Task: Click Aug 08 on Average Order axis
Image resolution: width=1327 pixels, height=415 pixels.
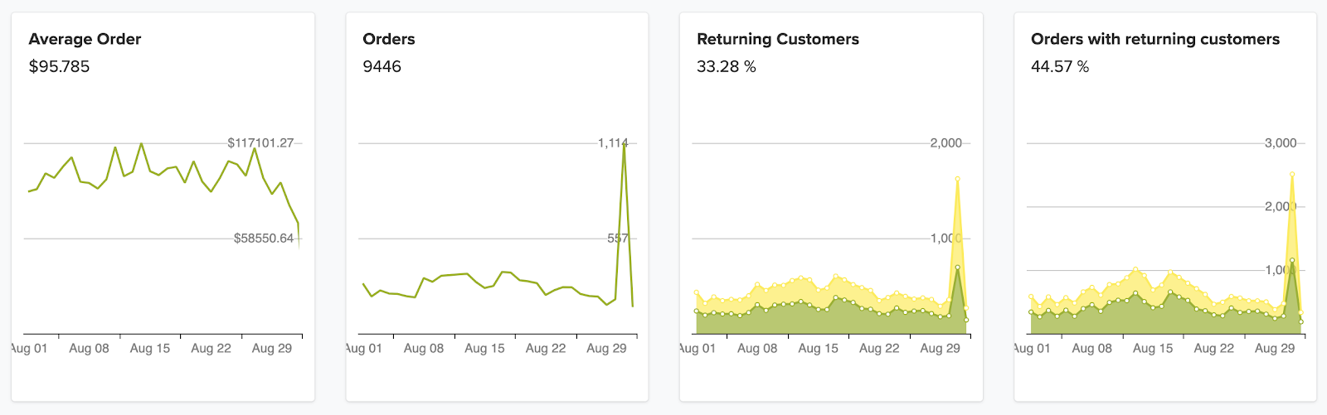Action: (89, 349)
